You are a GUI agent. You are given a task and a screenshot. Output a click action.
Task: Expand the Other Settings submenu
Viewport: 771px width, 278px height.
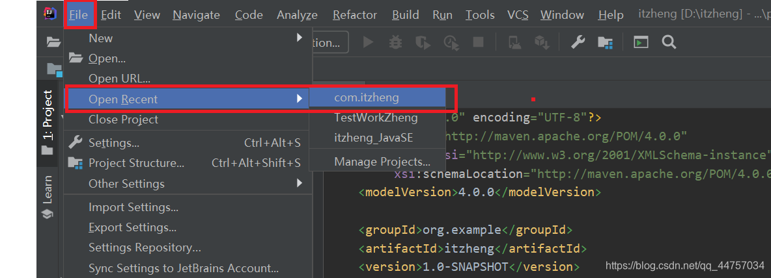point(188,184)
